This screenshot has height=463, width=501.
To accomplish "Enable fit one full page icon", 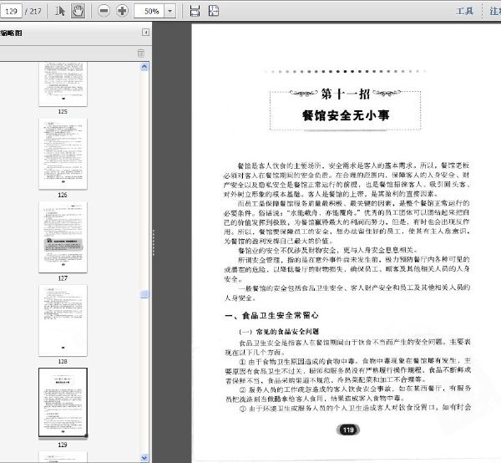I will click(214, 11).
